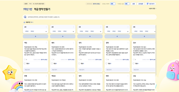Toggle the 선생님 코멘트 ON switch
Screen dimensions: 179x92
(x=113, y=4)
